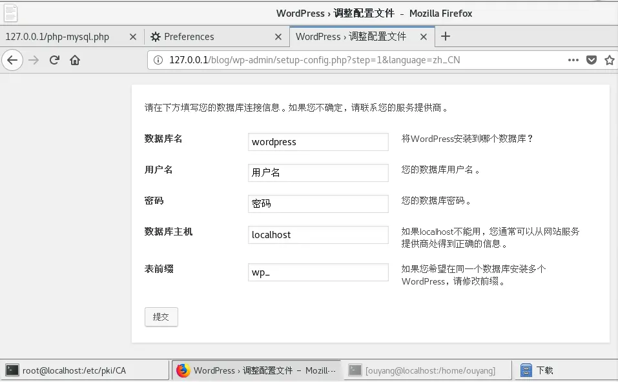Click the Firefox icon in the taskbar

point(183,370)
